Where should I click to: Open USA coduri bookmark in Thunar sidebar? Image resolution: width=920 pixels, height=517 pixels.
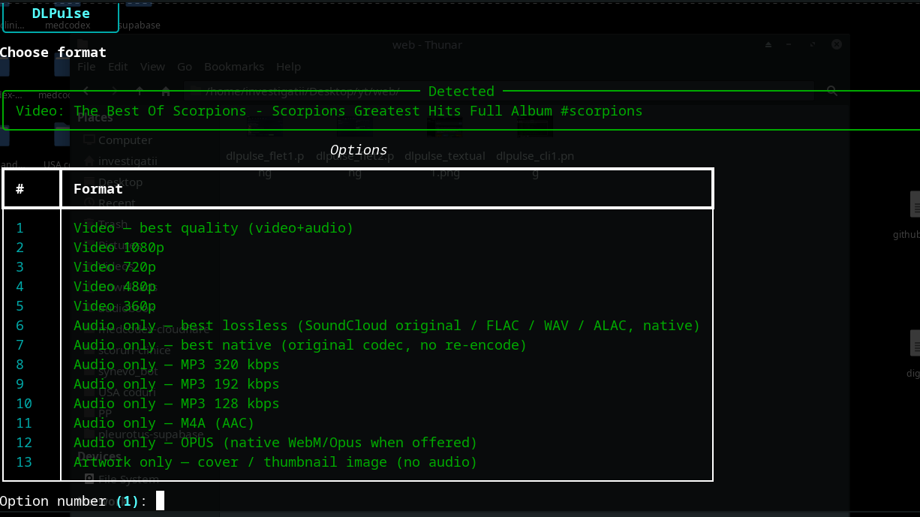point(119,392)
